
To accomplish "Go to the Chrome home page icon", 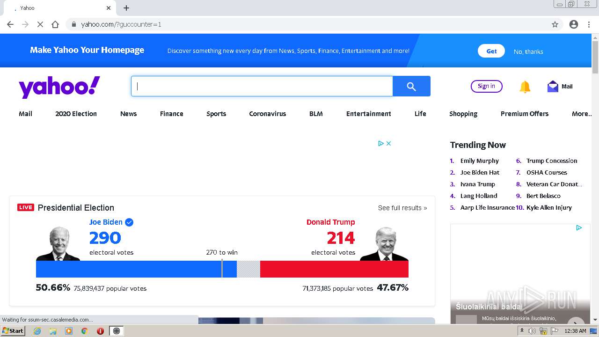I will click(x=55, y=24).
